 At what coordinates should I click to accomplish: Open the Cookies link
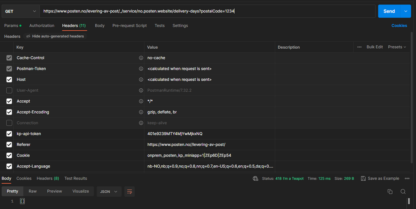[x=399, y=25]
